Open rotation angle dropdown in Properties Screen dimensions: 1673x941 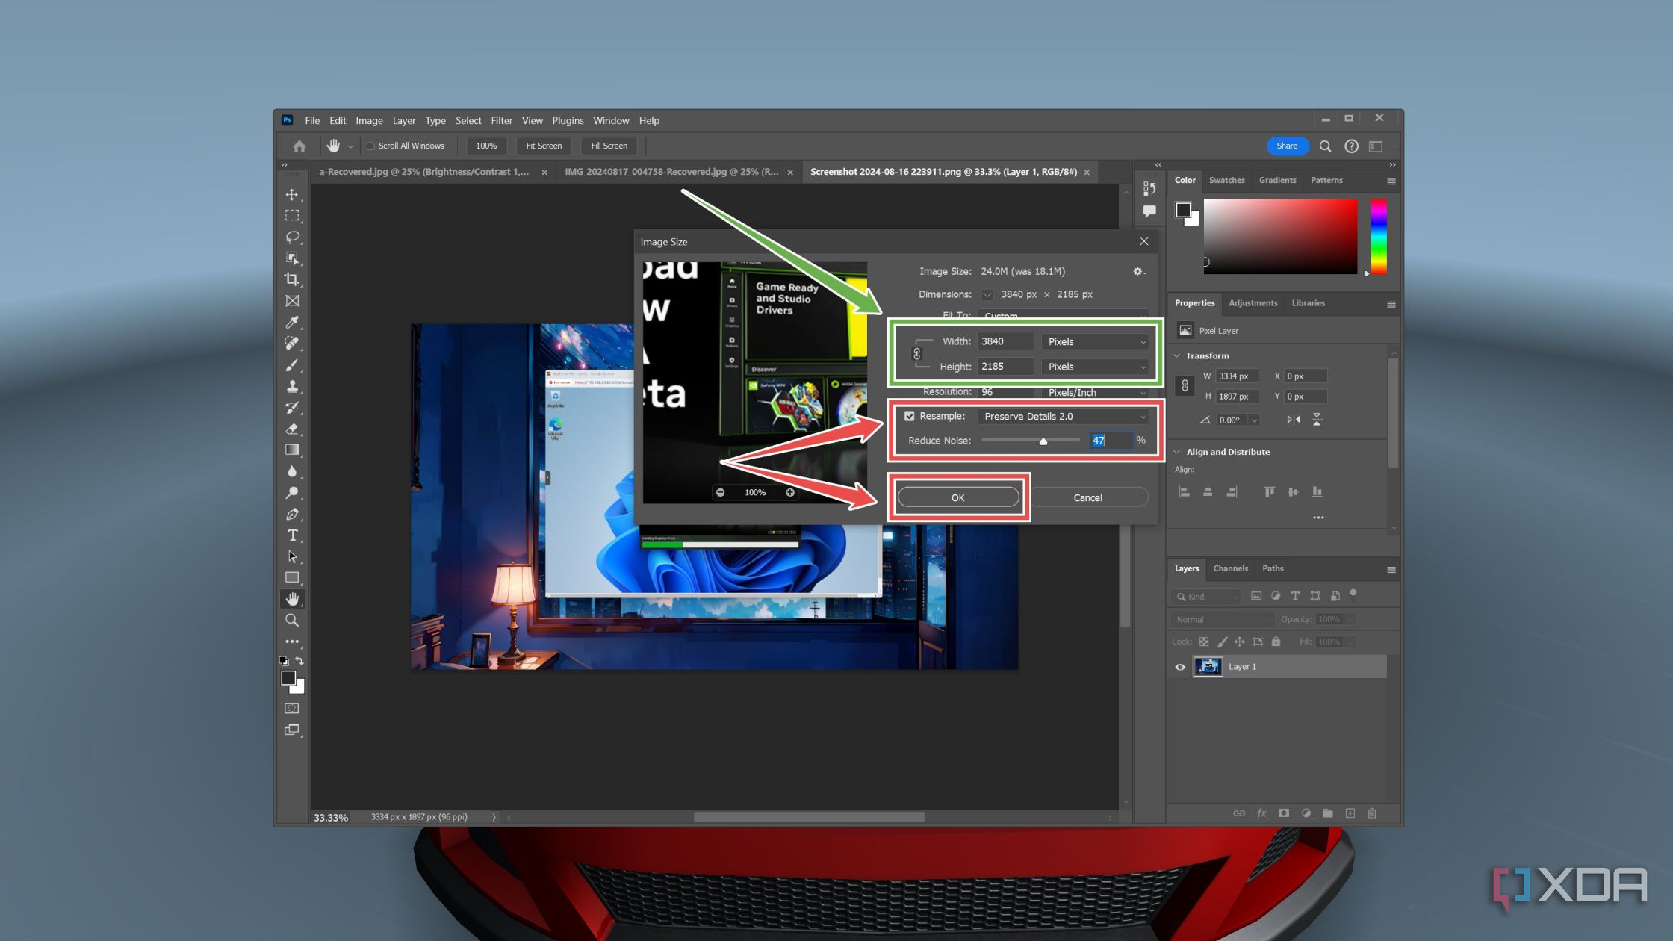(x=1254, y=420)
